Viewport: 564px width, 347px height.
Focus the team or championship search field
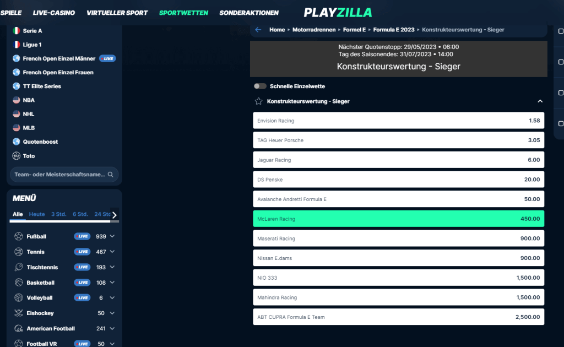click(x=64, y=175)
